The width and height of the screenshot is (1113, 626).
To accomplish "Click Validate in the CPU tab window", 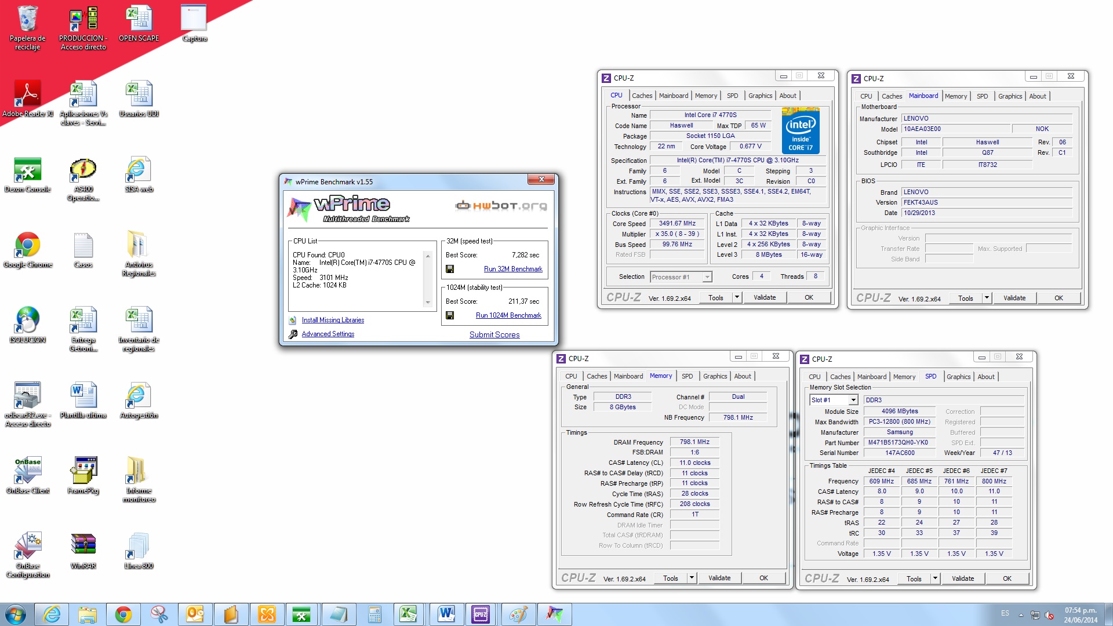I will point(765,297).
